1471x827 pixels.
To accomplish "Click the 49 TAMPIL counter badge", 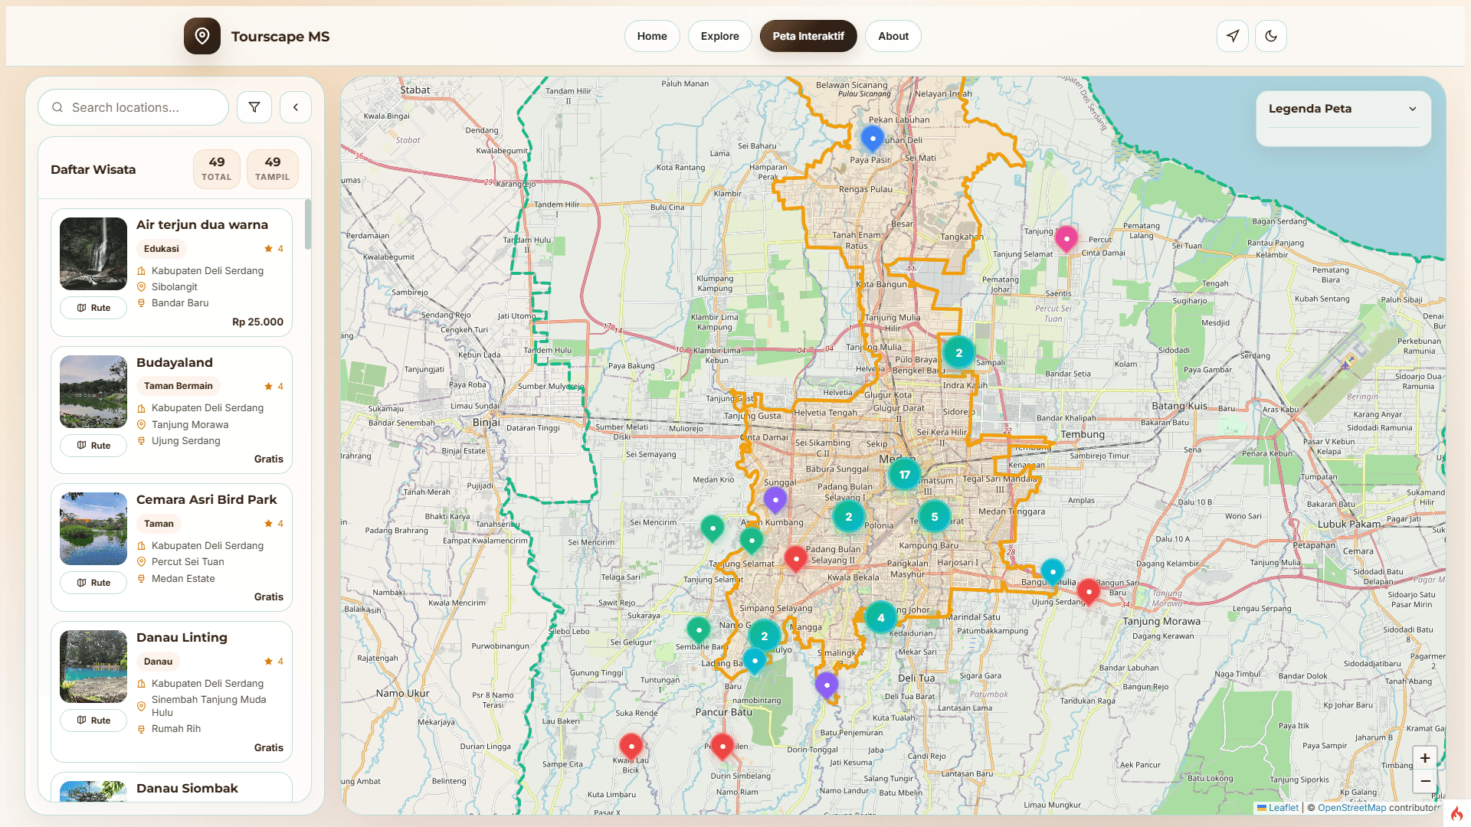I will (273, 169).
